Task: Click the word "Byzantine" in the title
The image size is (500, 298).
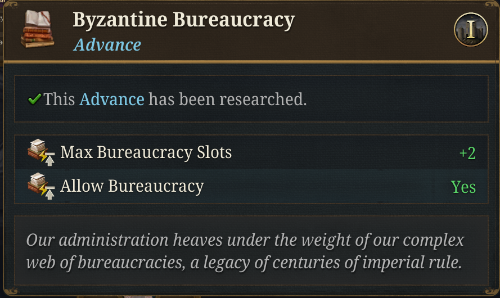Action: [119, 20]
